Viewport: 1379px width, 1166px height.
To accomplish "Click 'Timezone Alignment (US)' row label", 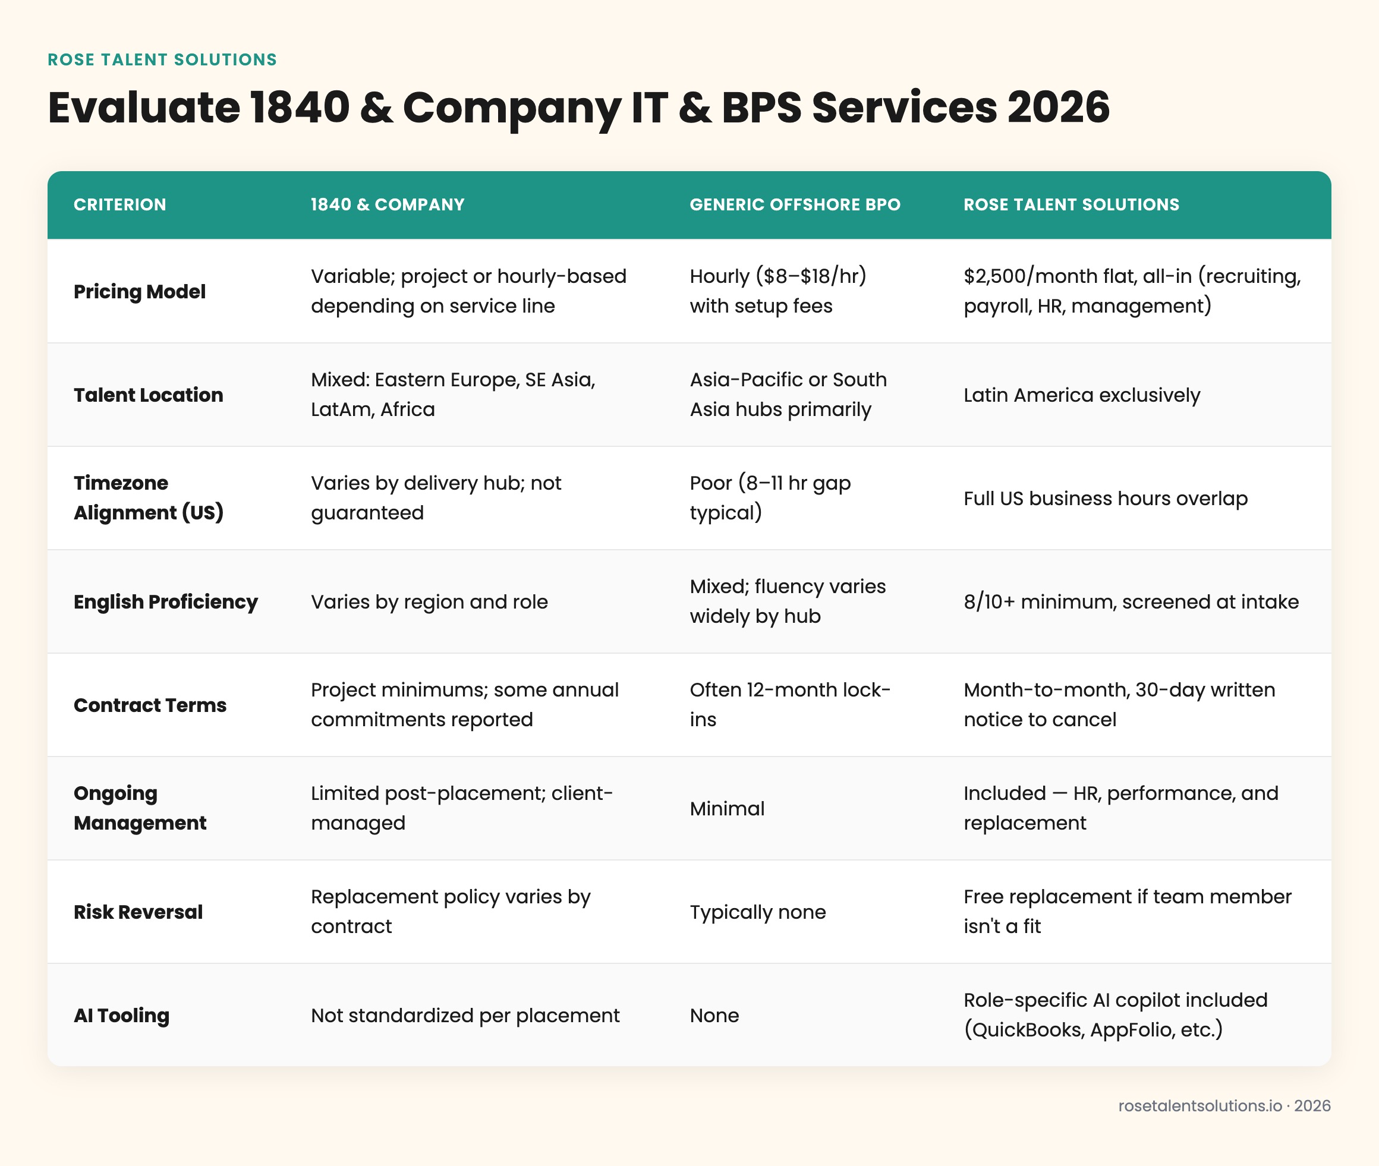I will [149, 498].
